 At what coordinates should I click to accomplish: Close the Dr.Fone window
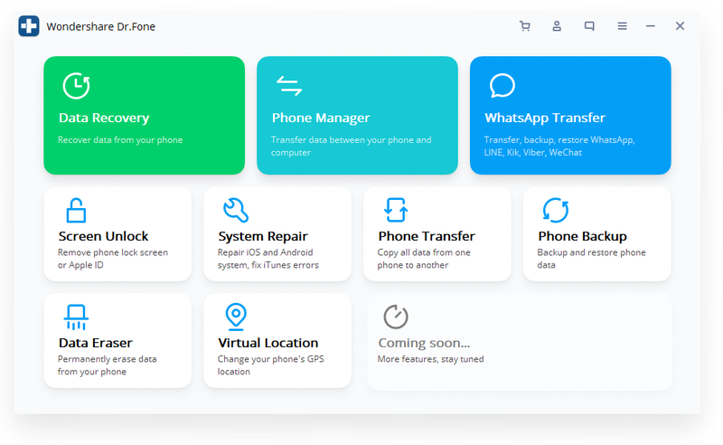pyautogui.click(x=680, y=26)
